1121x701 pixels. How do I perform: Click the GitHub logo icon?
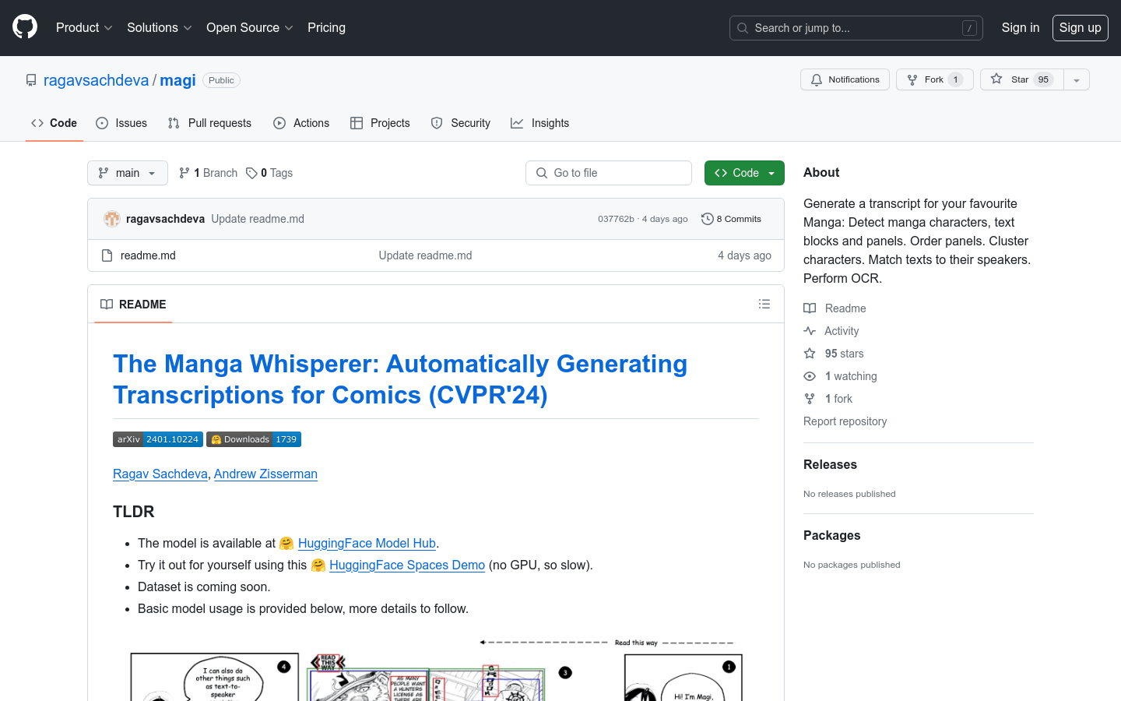[x=25, y=27]
